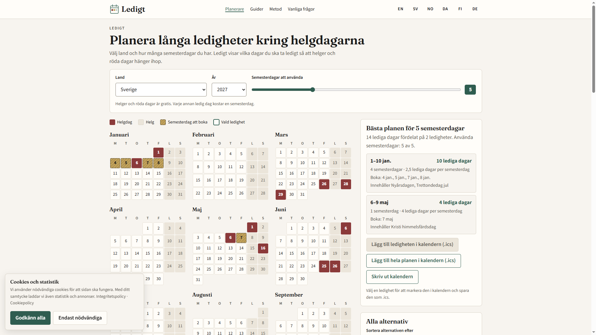Click the Ledigt calendar logo icon
Screen dimensions: 596x335
tap(114, 9)
